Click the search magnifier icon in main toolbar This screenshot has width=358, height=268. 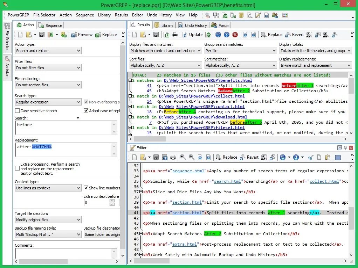(x=207, y=15)
